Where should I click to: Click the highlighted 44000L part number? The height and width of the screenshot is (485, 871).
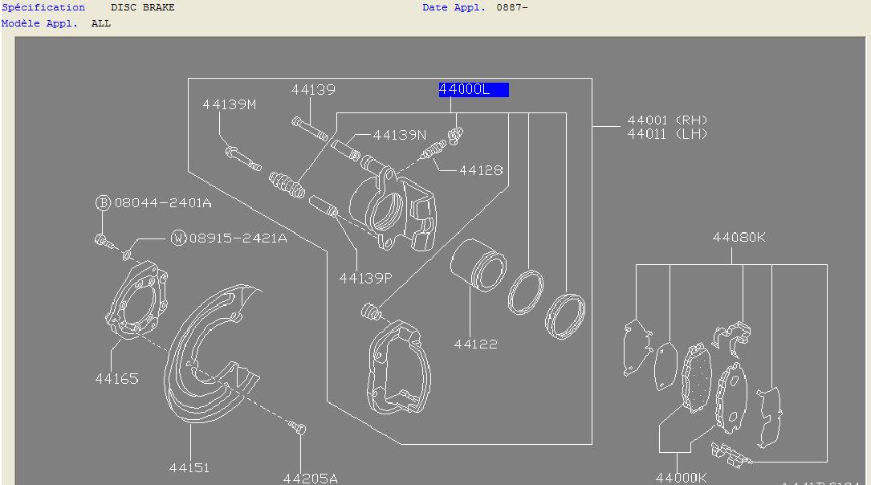[x=473, y=89]
